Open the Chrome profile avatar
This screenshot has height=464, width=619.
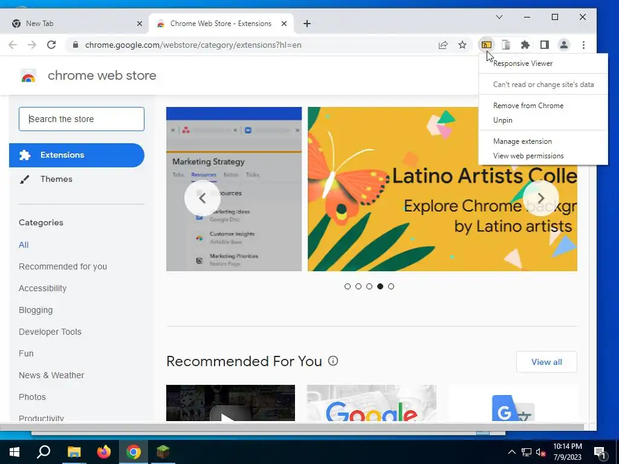(x=564, y=45)
